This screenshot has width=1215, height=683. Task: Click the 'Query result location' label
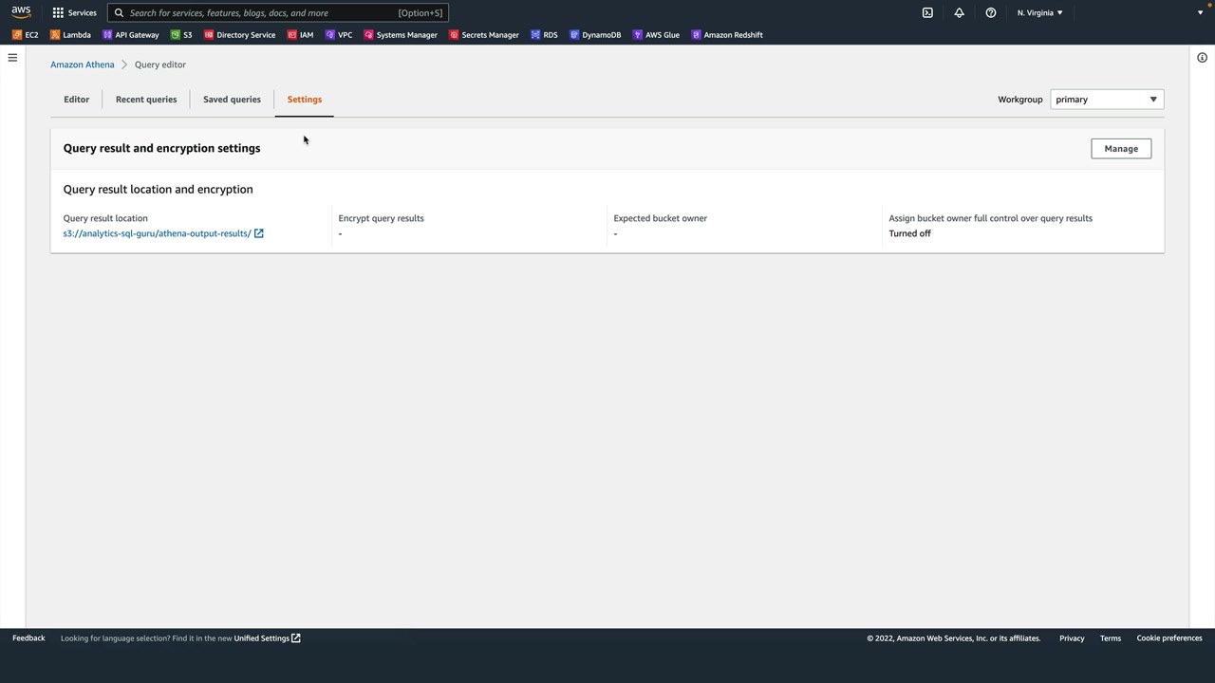[105, 218]
